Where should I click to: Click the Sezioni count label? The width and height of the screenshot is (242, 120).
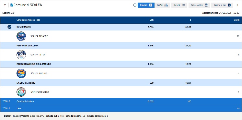click(x=8, y=13)
